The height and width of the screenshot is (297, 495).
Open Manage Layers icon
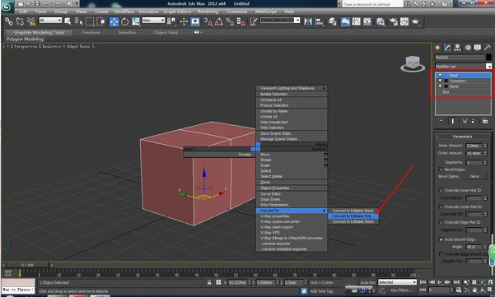coord(333,21)
